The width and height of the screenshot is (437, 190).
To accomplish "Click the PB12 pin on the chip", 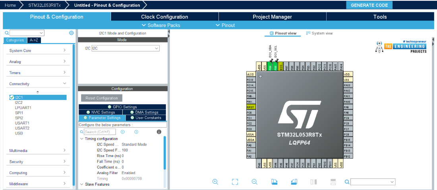I will click(348, 156).
